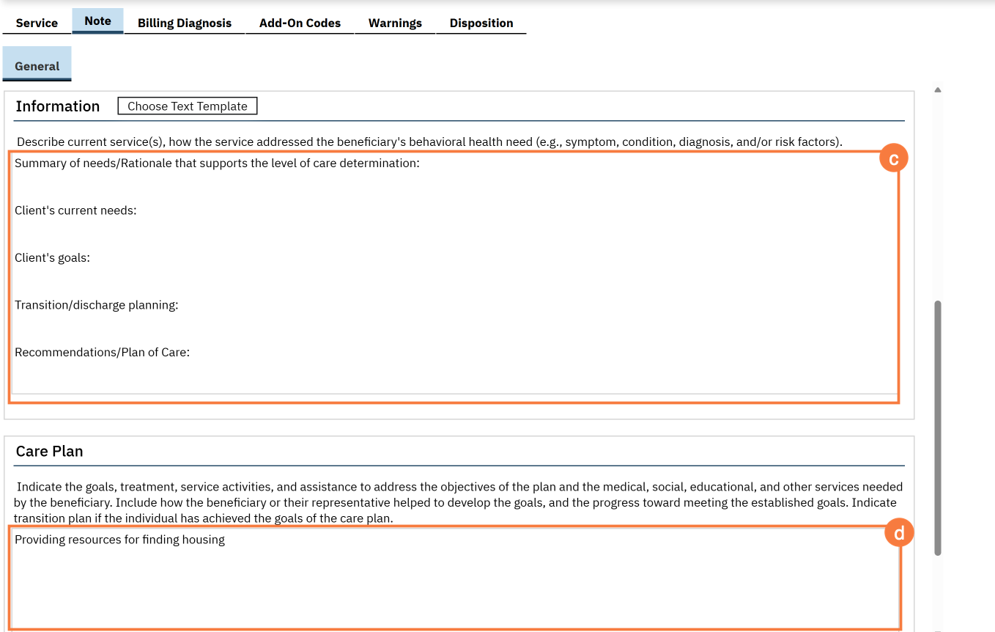Click the Care Plan section heading
The width and height of the screenshot is (995, 632).
(x=50, y=452)
